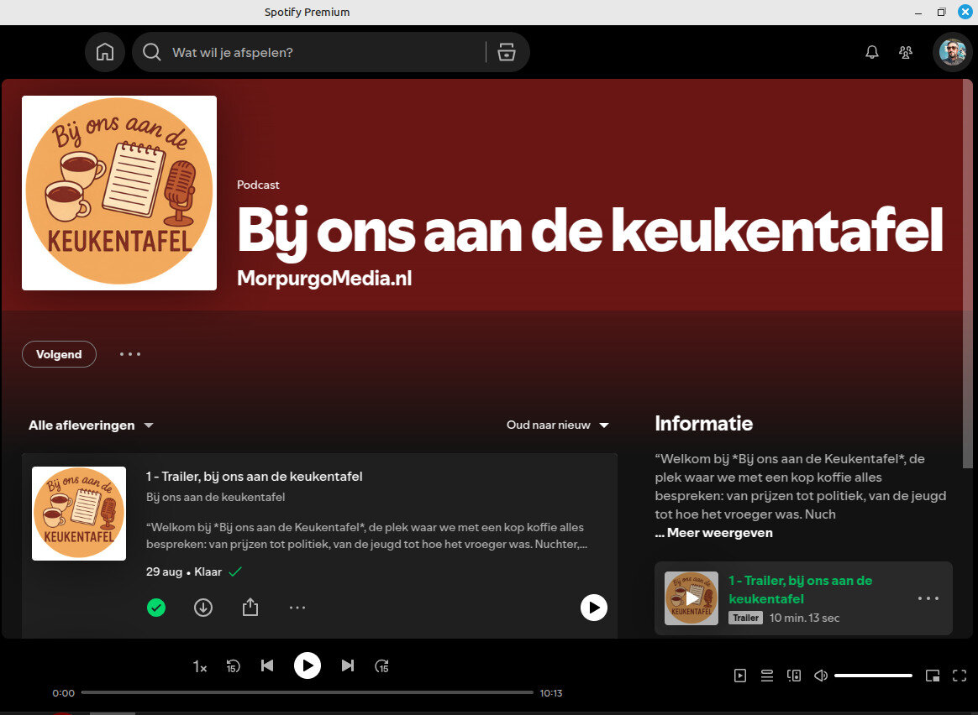978x715 pixels.
Task: Toggle Now Playing view panel
Action: pos(740,676)
